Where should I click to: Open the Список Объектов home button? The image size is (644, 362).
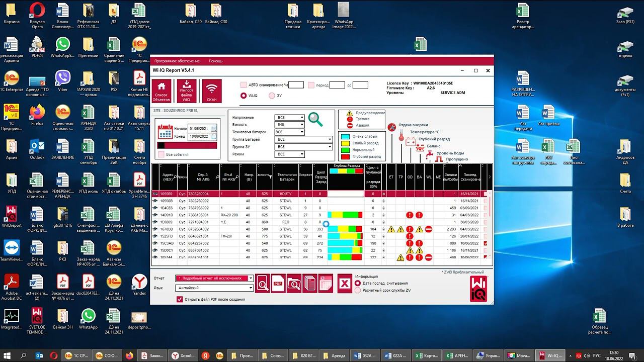tap(162, 90)
